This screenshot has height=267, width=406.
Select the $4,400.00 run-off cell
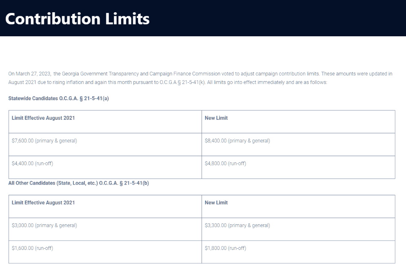[x=105, y=167]
